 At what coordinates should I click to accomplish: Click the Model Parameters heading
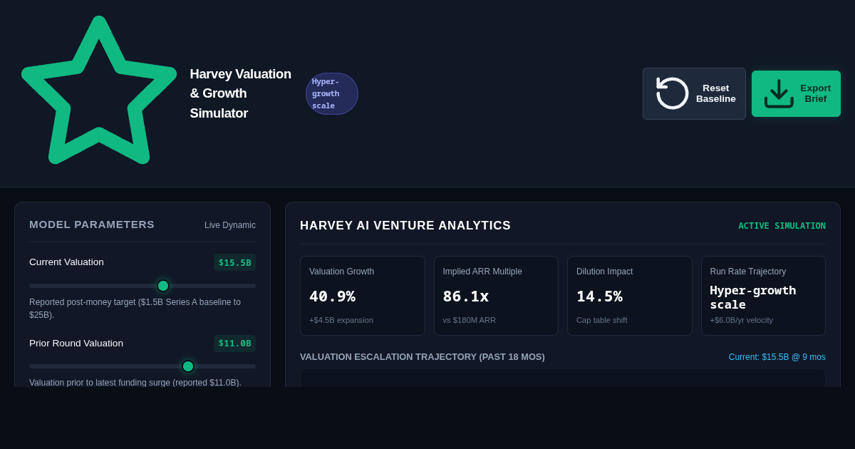(x=92, y=224)
